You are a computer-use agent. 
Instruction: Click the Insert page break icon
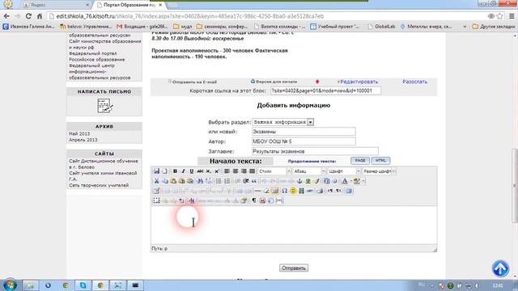pyautogui.click(x=279, y=200)
